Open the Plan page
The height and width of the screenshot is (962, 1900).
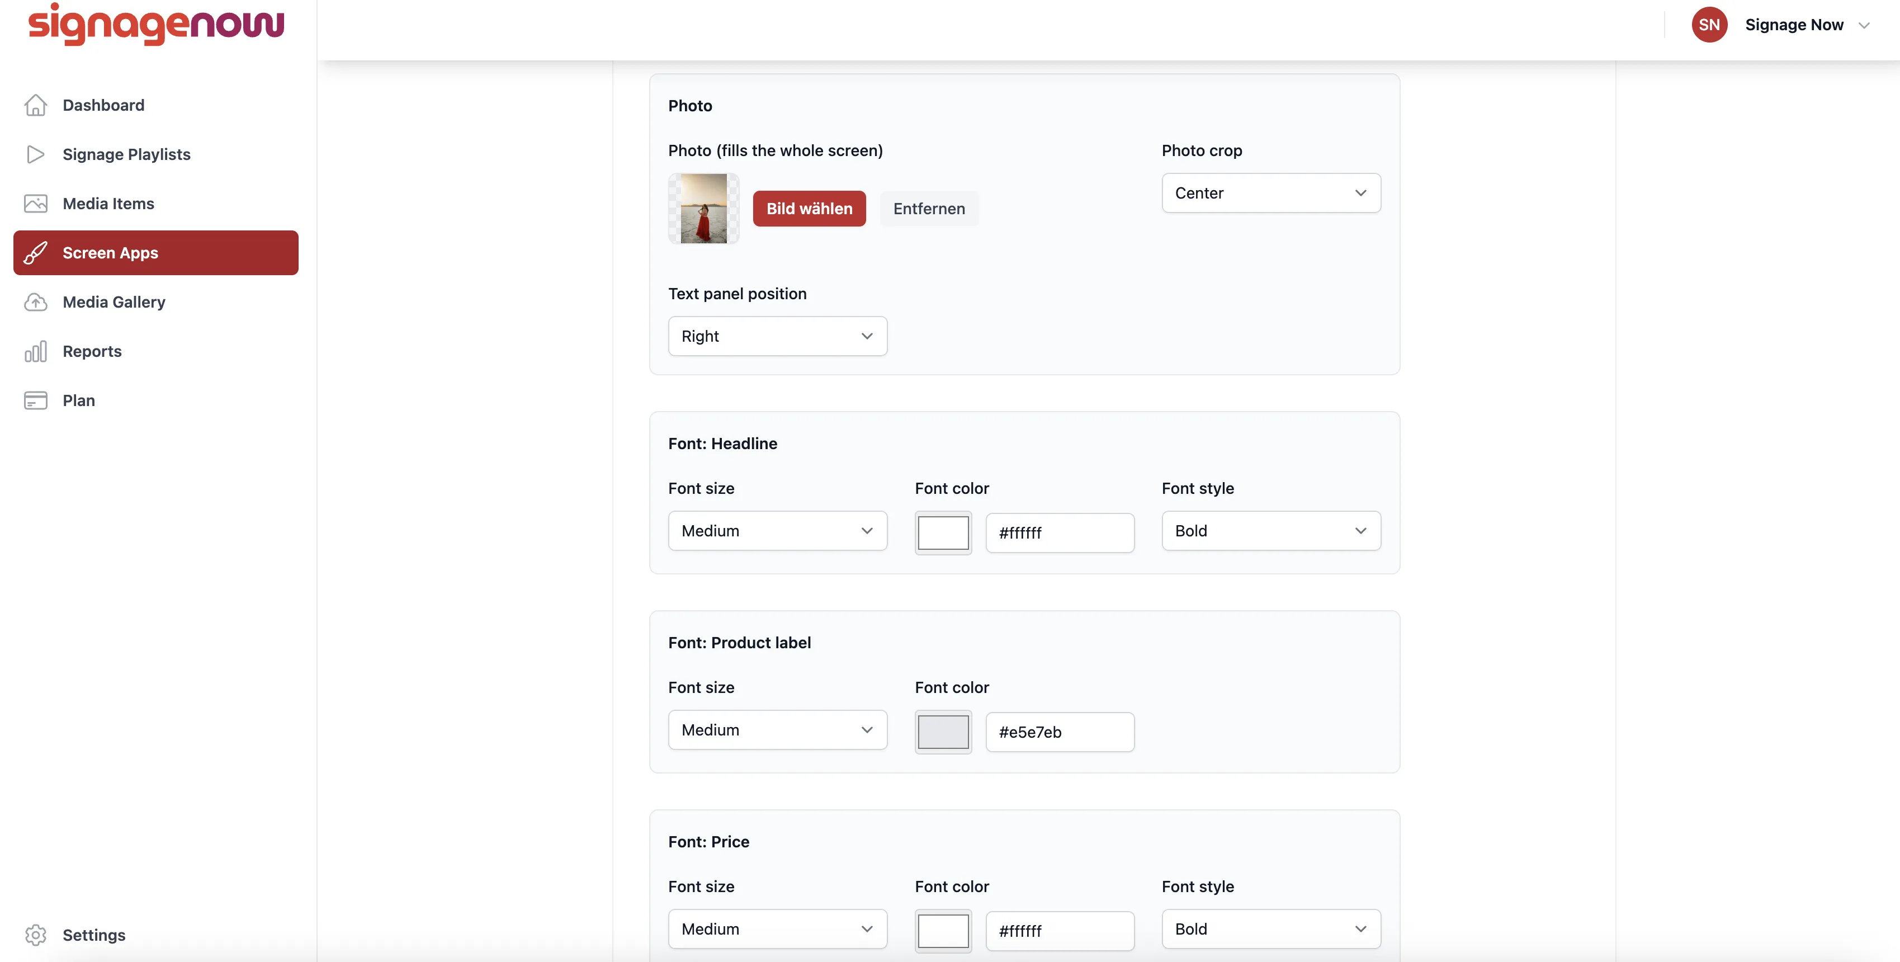155,400
